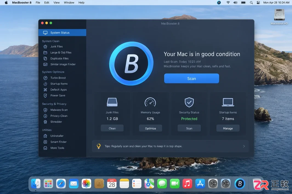The width and height of the screenshot is (292, 194).
Task: Click the date and time in menu bar
Action: pos(276,3)
